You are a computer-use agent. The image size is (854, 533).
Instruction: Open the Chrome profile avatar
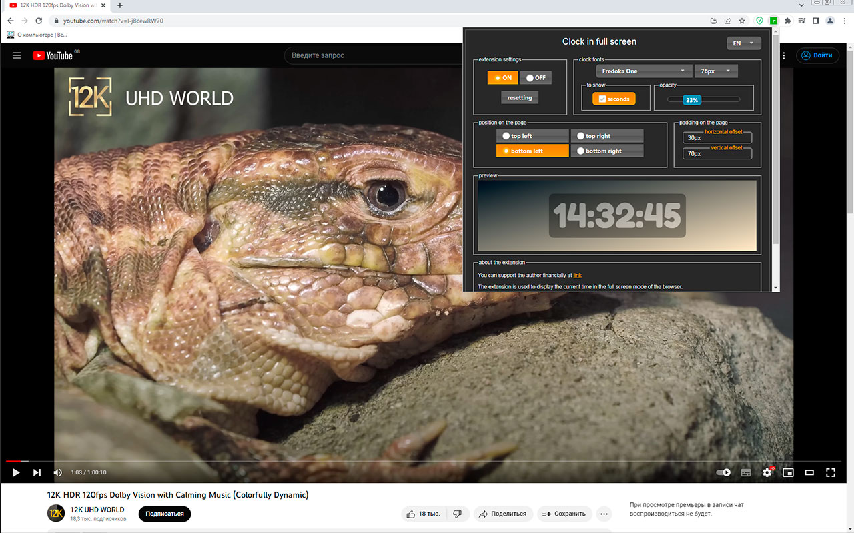[830, 21]
